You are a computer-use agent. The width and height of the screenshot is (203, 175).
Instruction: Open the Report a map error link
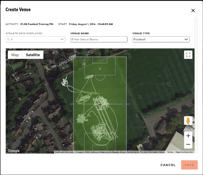pos(184,152)
